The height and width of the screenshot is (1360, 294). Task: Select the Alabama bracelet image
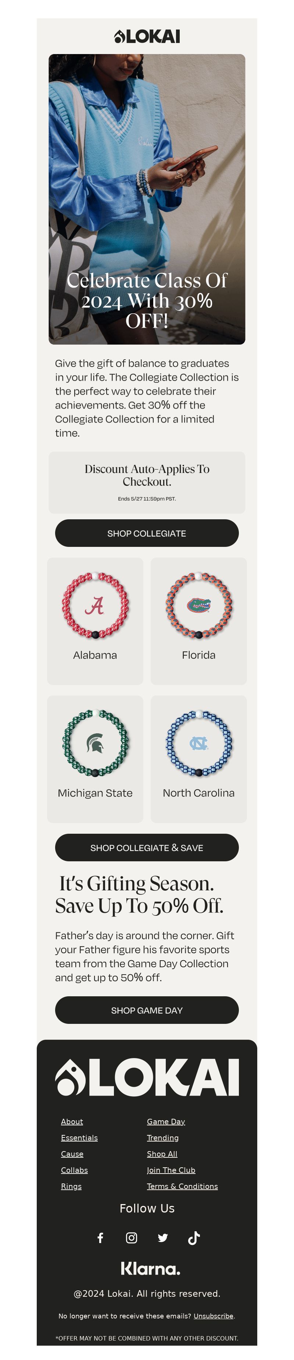tap(95, 605)
